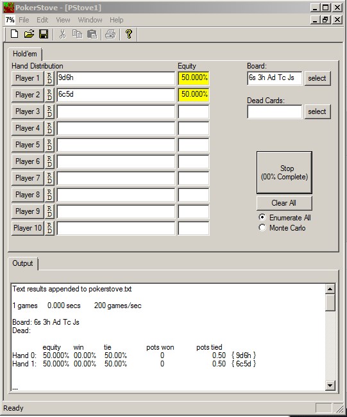Screen dimensions: 347x417
Task: Click the 7% document icon in menu bar
Action: [x=10, y=20]
